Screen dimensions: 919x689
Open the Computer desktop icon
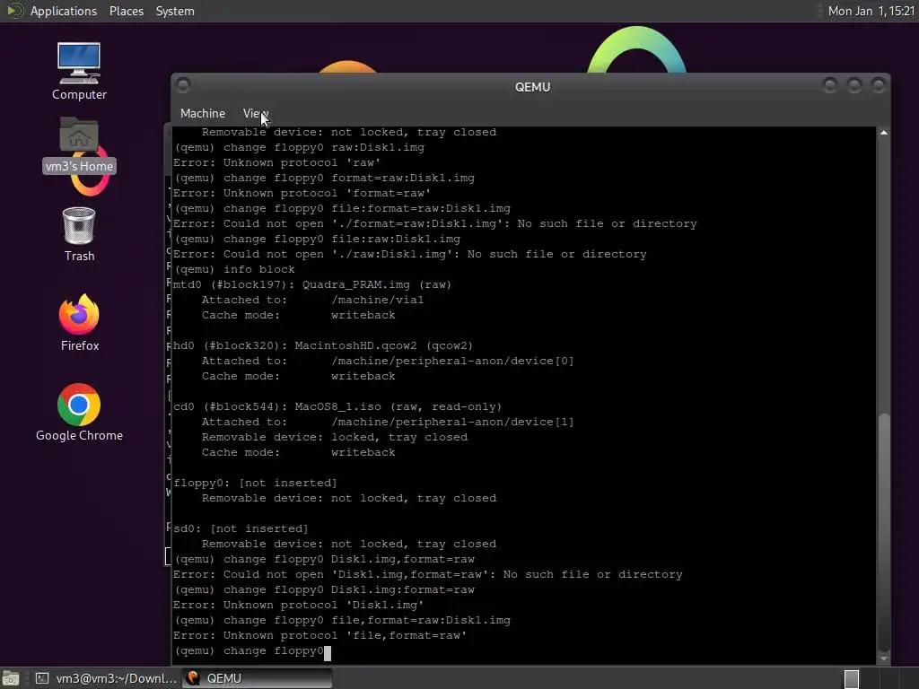click(79, 71)
